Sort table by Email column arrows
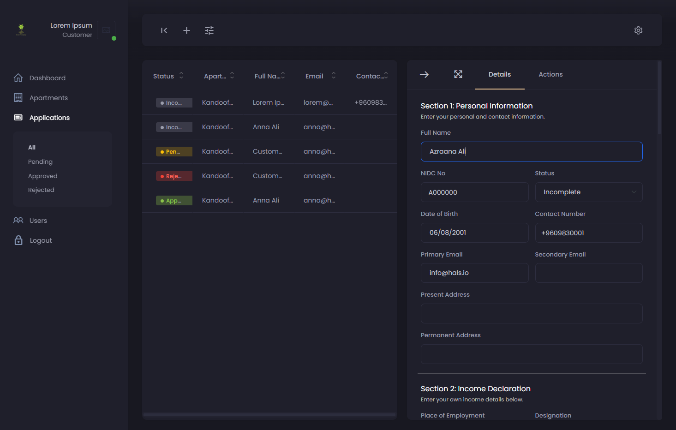The image size is (676, 430). pos(334,76)
